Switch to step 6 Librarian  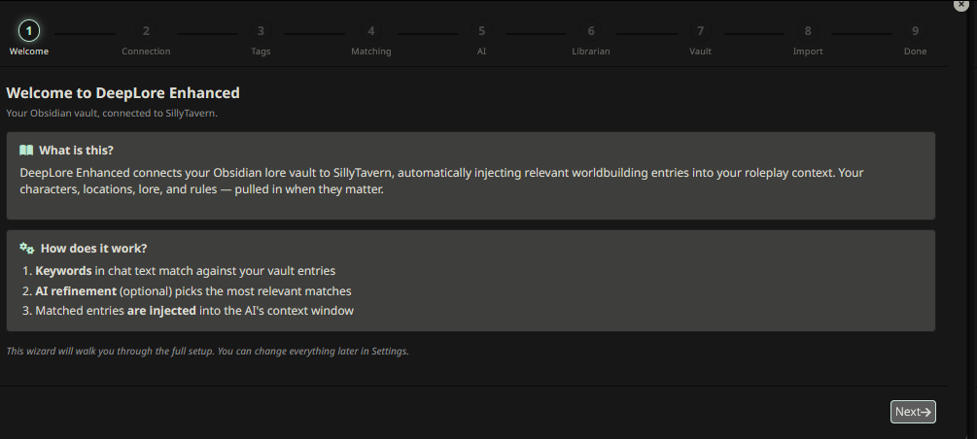click(x=591, y=31)
